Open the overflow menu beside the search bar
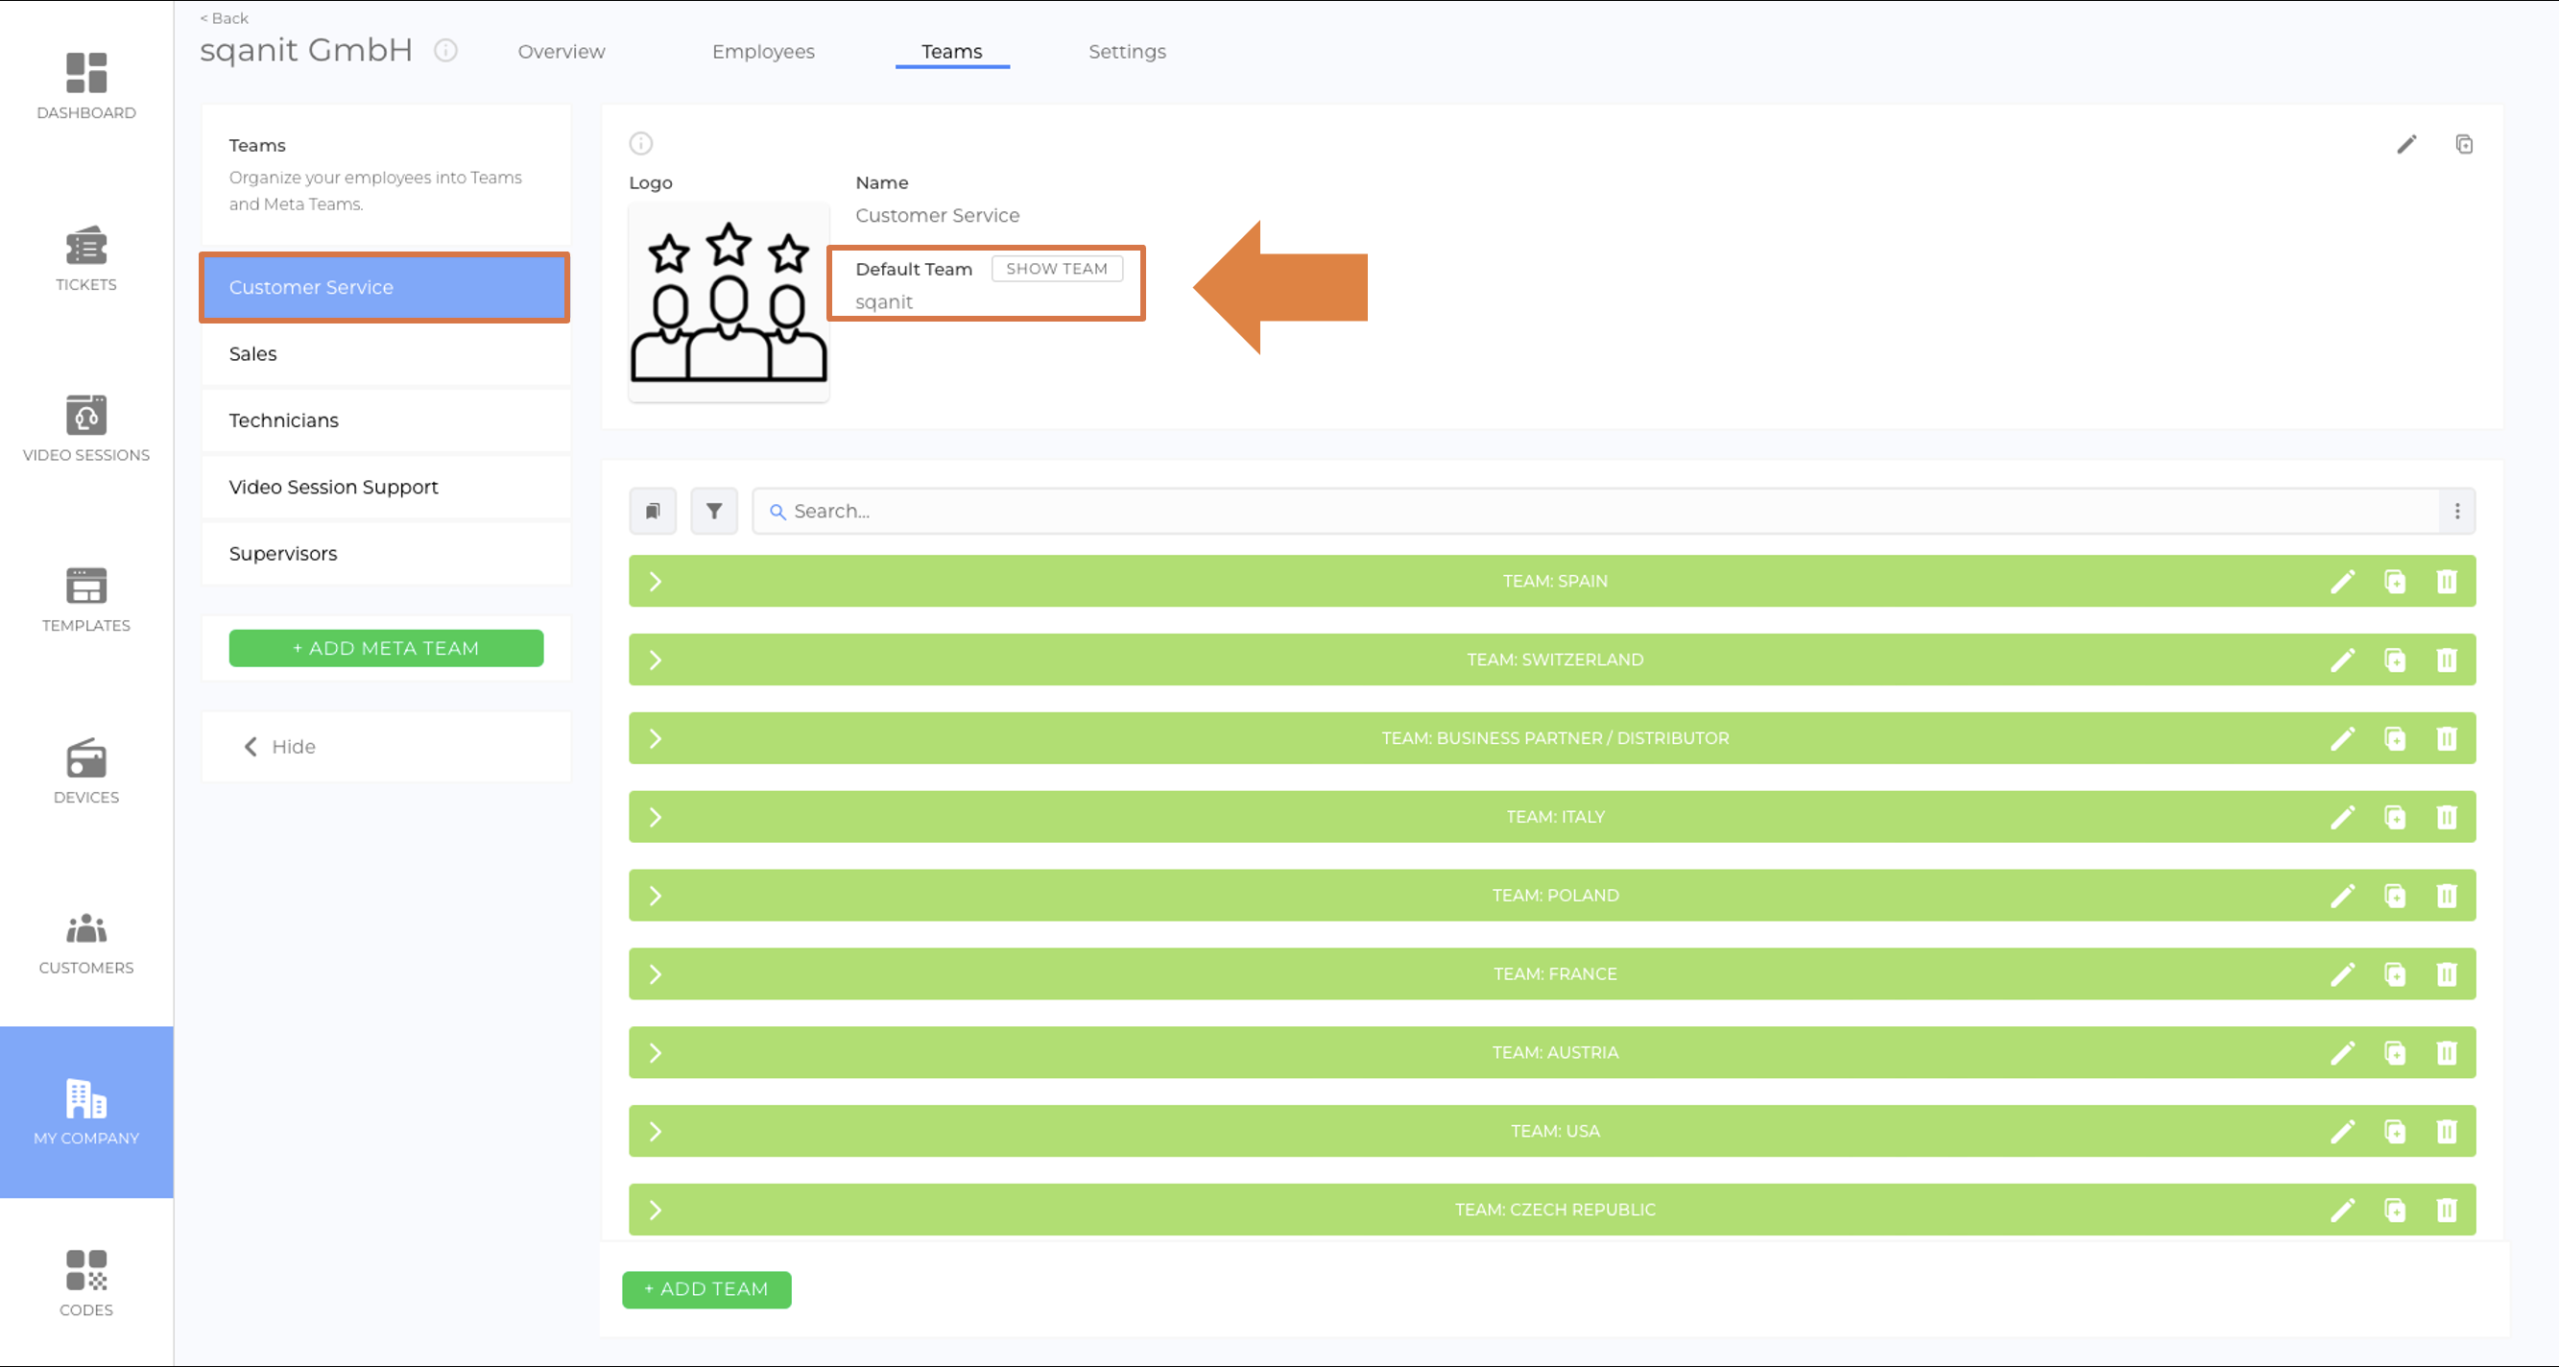The image size is (2559, 1367). [x=2457, y=511]
